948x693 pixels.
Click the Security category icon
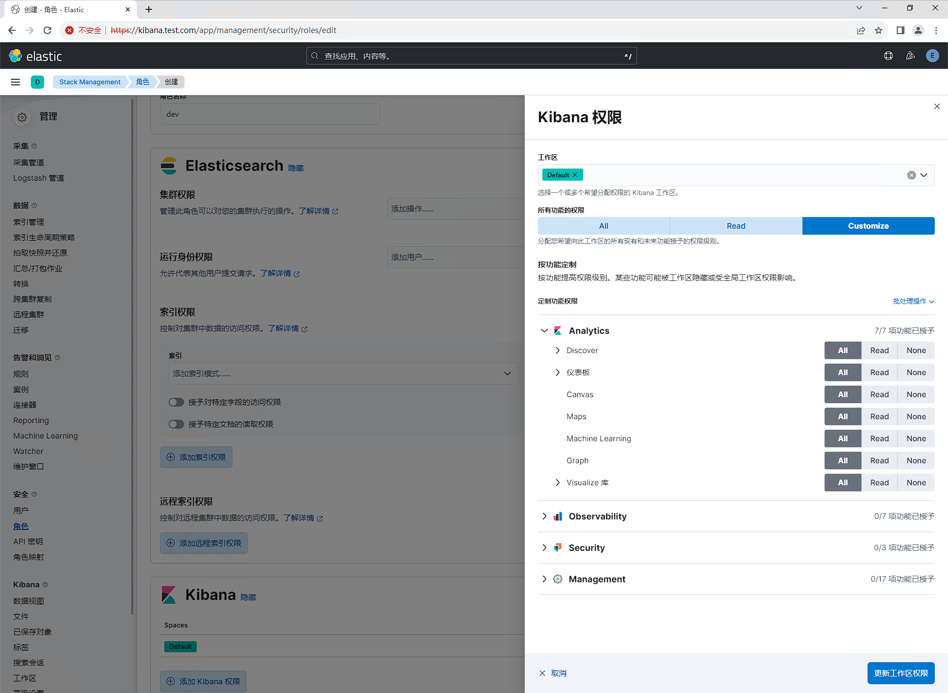click(x=558, y=548)
